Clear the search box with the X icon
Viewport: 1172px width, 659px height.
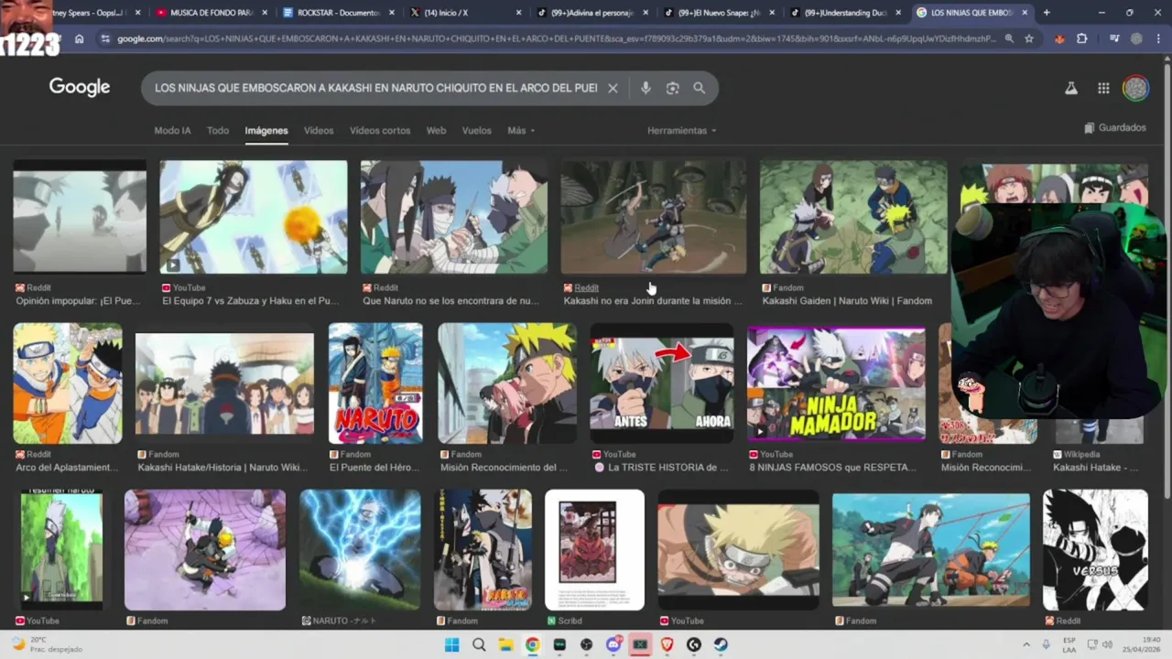613,88
